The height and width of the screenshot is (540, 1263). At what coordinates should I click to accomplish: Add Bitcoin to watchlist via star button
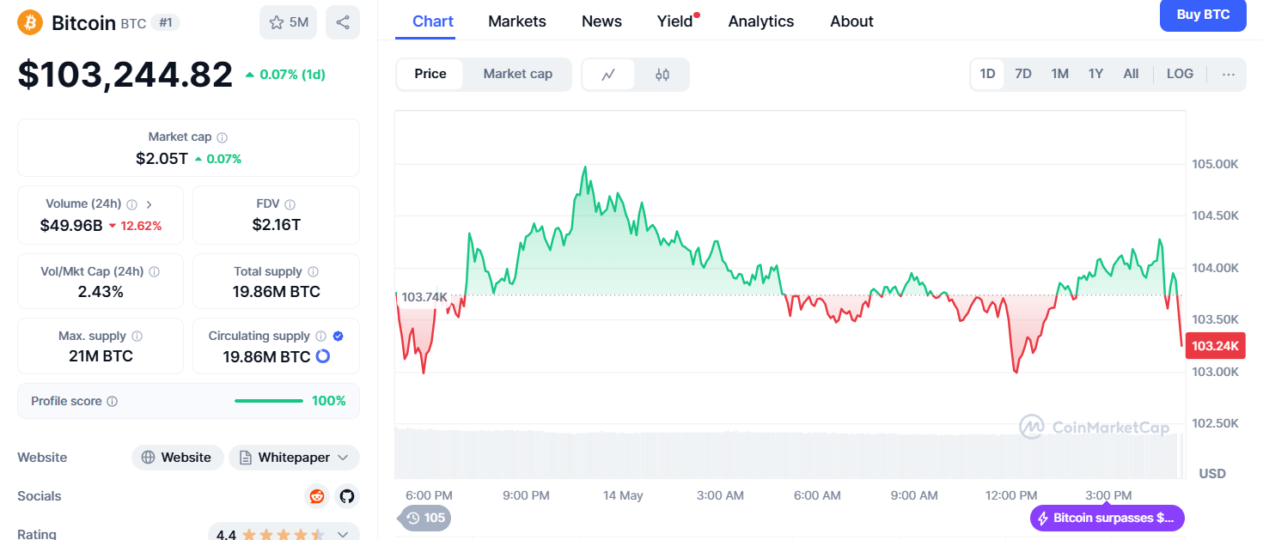[x=289, y=22]
